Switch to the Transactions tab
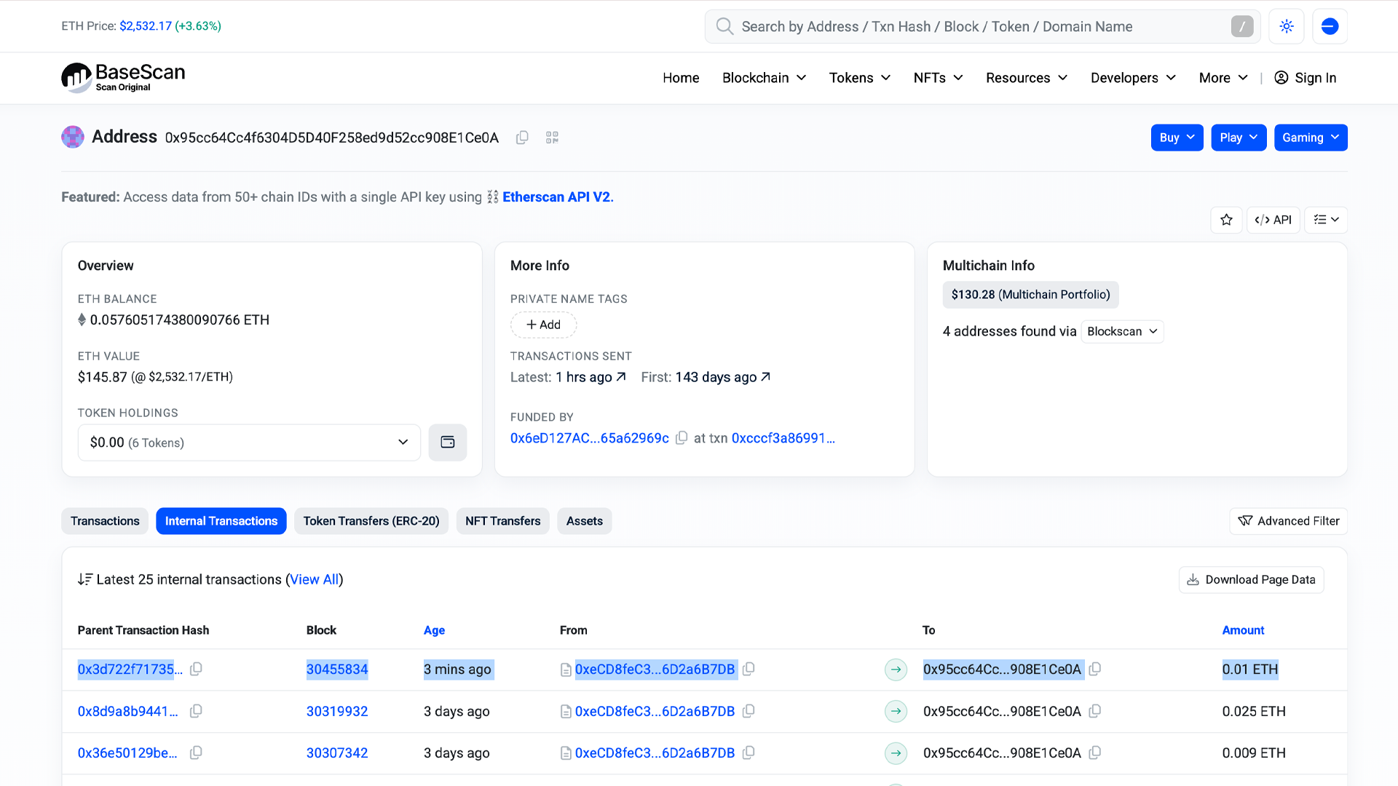The image size is (1398, 786). pyautogui.click(x=105, y=521)
